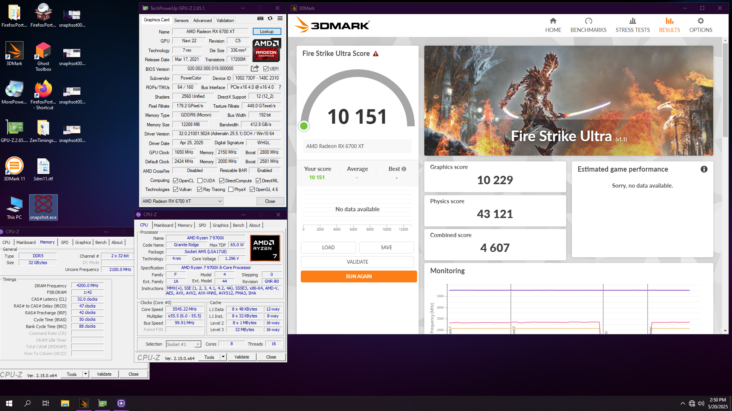Viewport: 732px width, 411px height.
Task: Switch to the GPU-Z Sensors tab
Action: pos(181,21)
